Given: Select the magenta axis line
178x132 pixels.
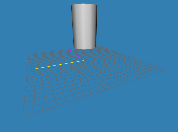Looking at the screenshot, I should (x=77, y=55).
